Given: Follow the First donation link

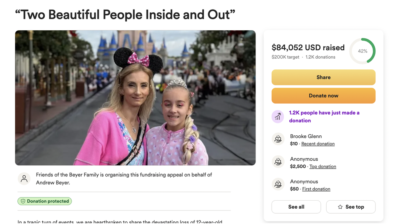Looking at the screenshot, I should (316, 189).
